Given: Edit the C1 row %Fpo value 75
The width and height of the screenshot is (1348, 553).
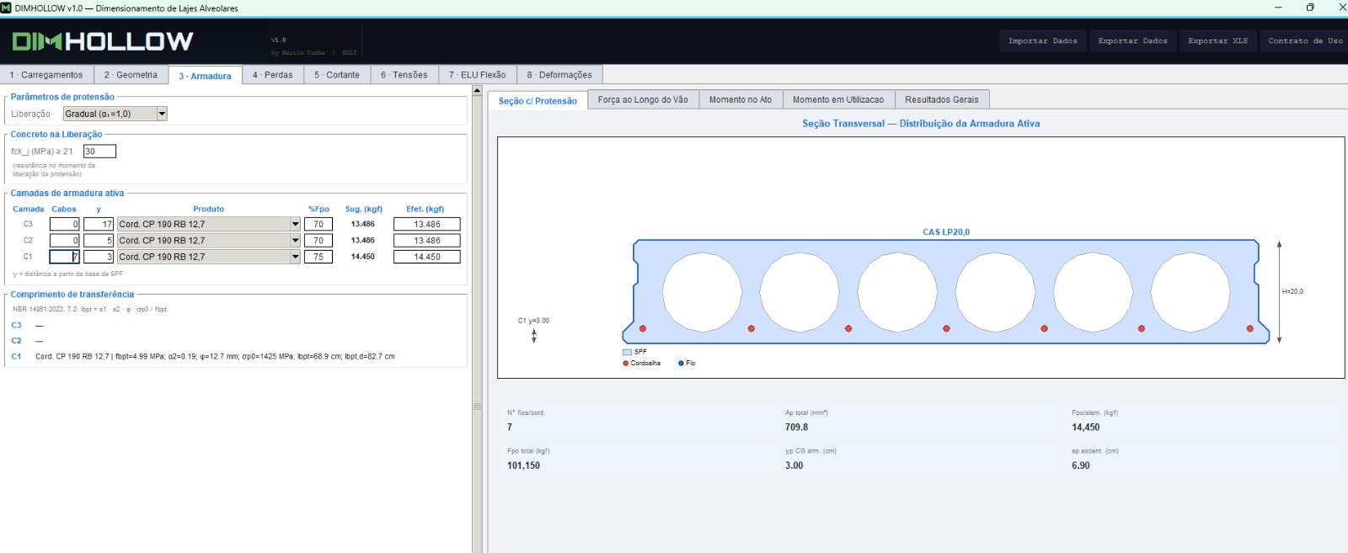Looking at the screenshot, I should coord(318,257).
